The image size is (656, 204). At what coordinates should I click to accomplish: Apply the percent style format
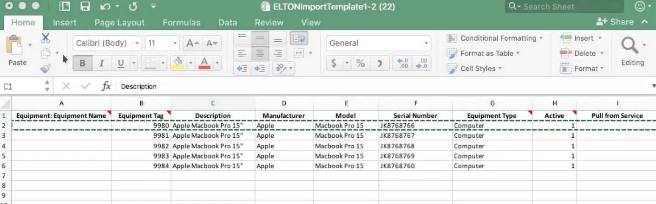(361, 64)
